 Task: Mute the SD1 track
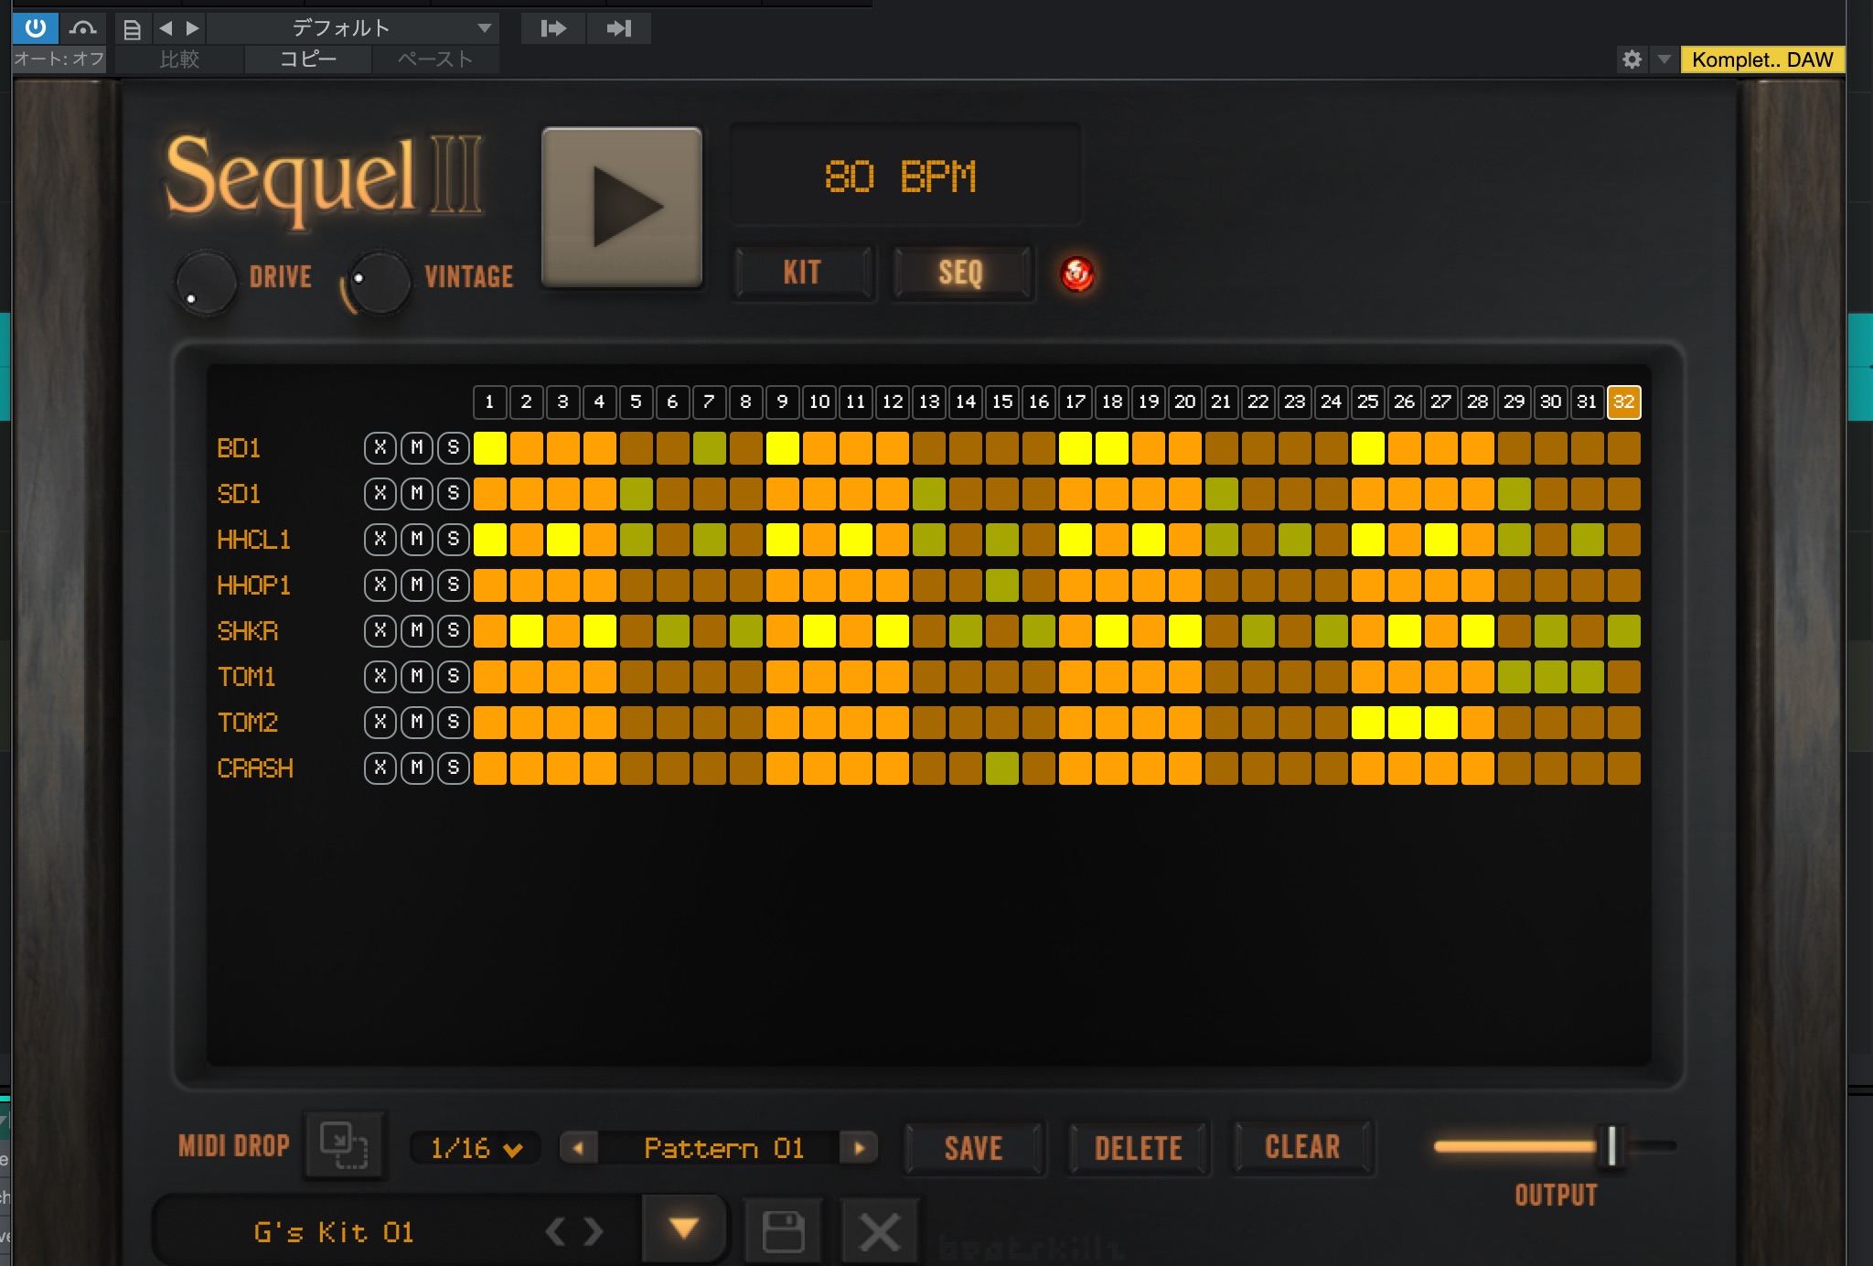[x=417, y=494]
